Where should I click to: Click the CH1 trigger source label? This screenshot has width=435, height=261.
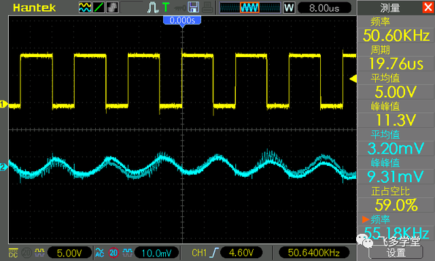pos(199,253)
